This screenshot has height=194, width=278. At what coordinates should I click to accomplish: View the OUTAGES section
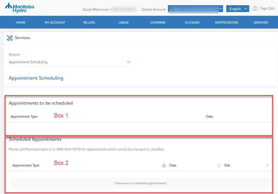pyautogui.click(x=192, y=22)
